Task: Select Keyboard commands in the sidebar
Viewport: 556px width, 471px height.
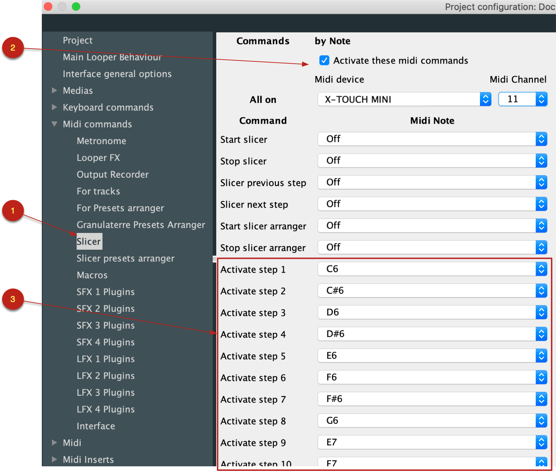Action: 108,107
